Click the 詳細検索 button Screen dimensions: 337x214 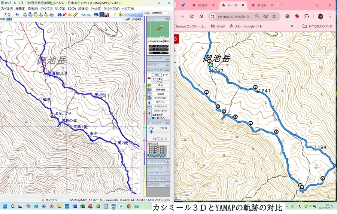[x=137, y=19]
